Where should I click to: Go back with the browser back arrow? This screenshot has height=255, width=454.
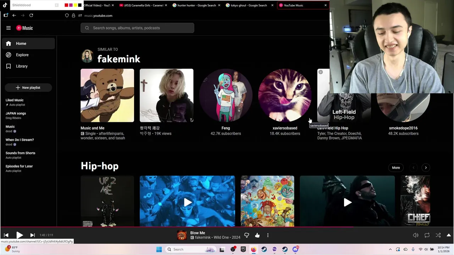click(14, 16)
